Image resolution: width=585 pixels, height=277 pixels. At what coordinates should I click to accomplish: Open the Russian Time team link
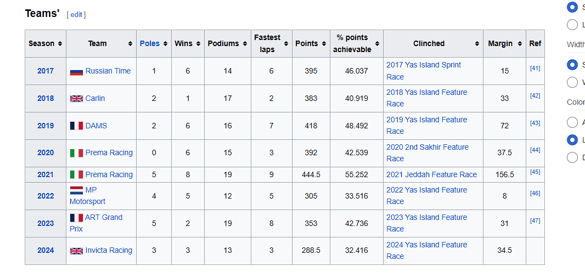pos(108,71)
